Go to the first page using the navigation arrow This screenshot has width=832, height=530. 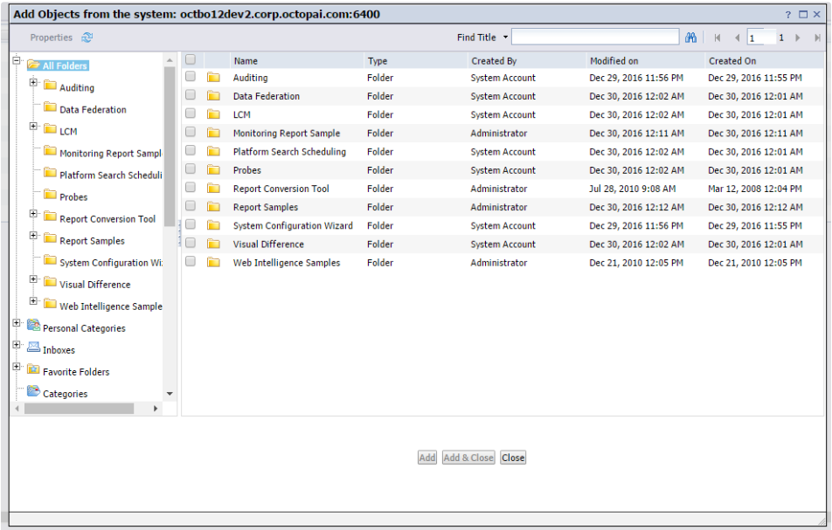718,38
